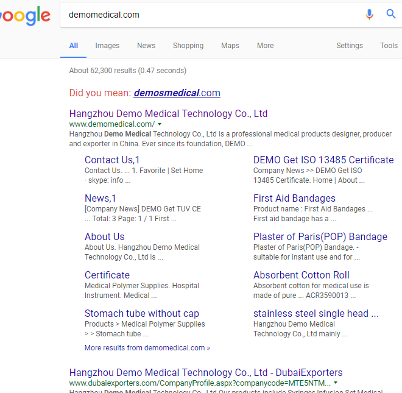This screenshot has height=393, width=402.
Task: Click the 'Absorbent cotton for medical use is' snippet
Action: point(311,286)
